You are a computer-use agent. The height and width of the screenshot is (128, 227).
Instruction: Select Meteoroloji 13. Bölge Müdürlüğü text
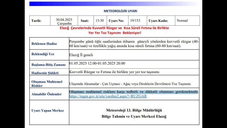pyautogui.click(x=134, y=110)
